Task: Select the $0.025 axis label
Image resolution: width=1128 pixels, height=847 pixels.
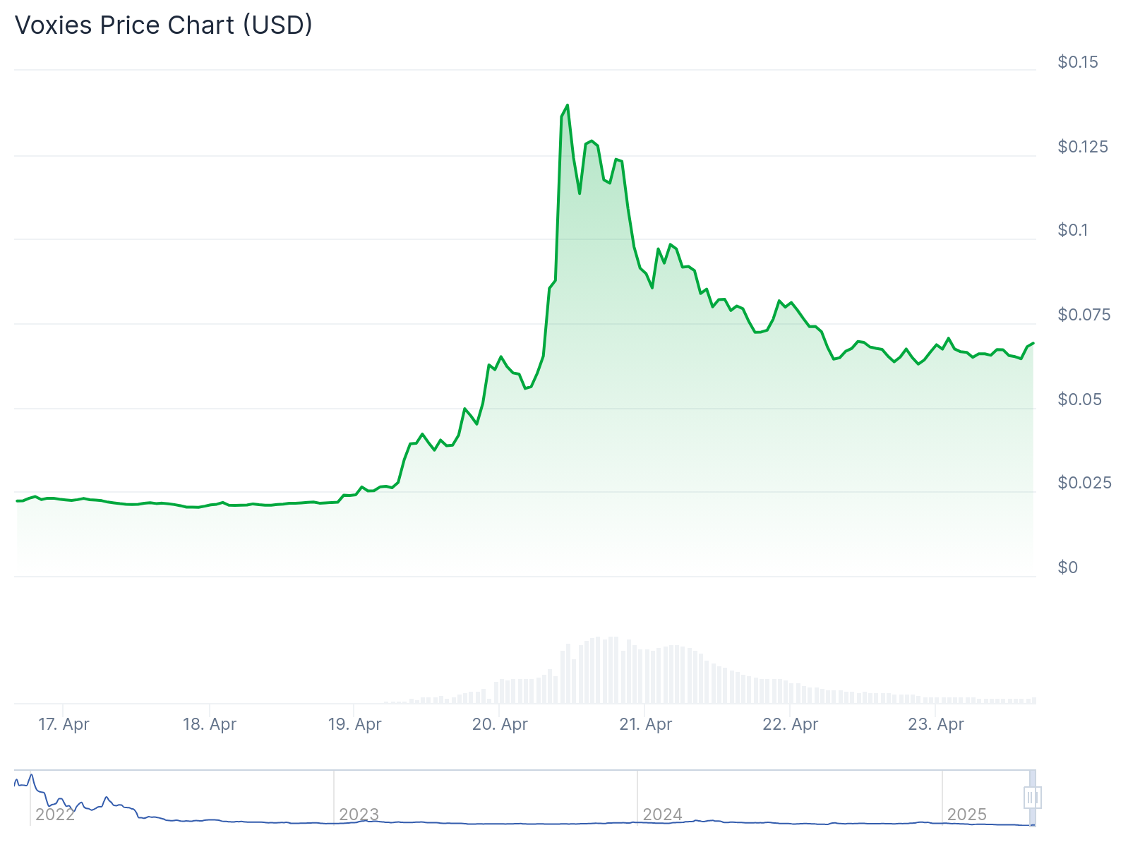Action: pyautogui.click(x=1084, y=483)
